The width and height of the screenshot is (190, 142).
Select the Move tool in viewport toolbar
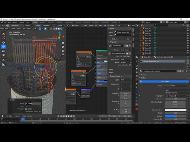(x=4, y=42)
